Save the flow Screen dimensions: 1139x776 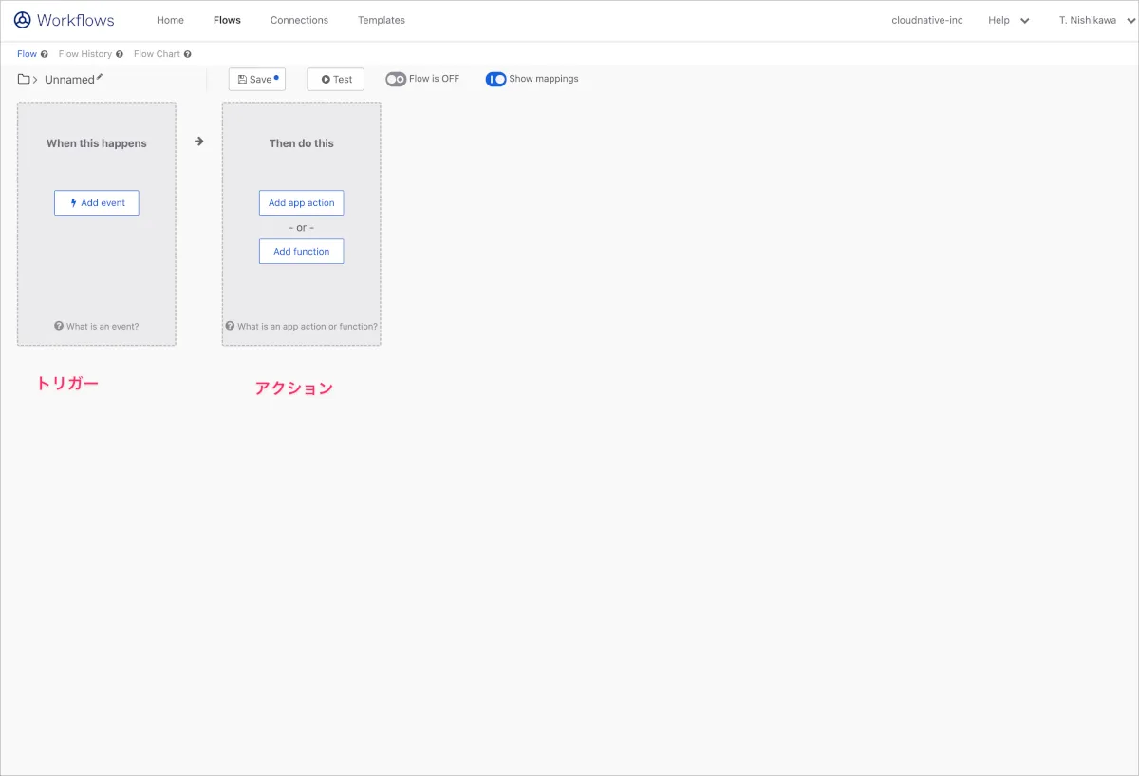(257, 79)
